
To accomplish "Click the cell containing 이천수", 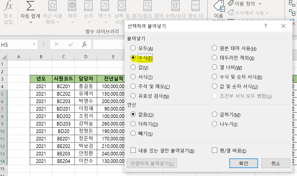I will click(86, 161).
